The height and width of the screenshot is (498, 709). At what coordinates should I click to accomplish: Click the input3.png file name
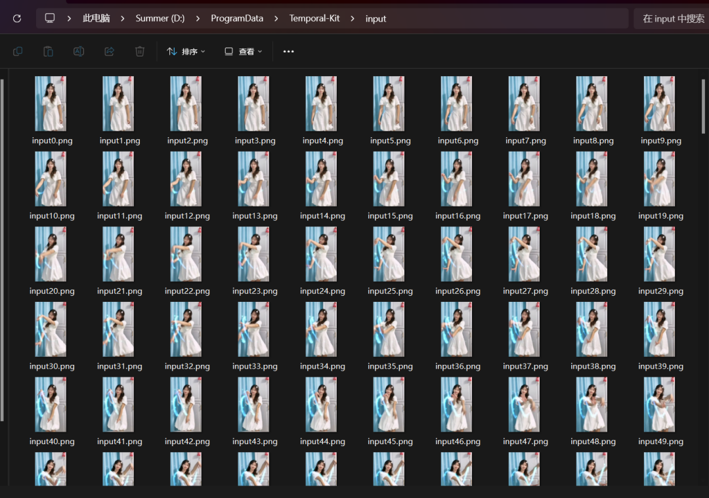[255, 140]
